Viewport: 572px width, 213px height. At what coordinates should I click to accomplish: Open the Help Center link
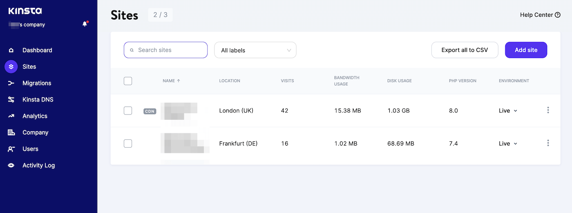(x=540, y=15)
